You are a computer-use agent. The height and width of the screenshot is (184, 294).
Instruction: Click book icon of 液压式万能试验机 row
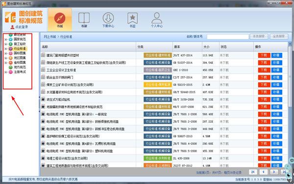pos(43,99)
